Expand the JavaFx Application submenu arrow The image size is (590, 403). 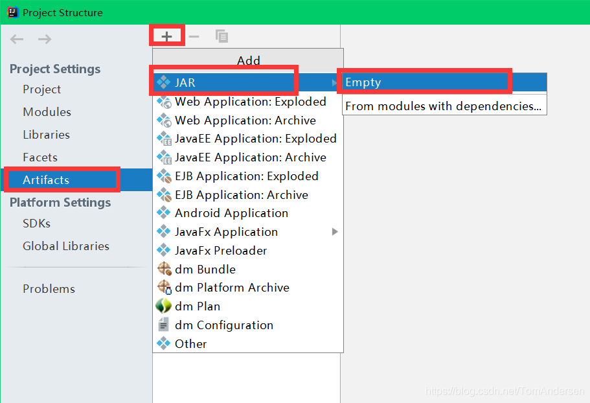pos(335,232)
